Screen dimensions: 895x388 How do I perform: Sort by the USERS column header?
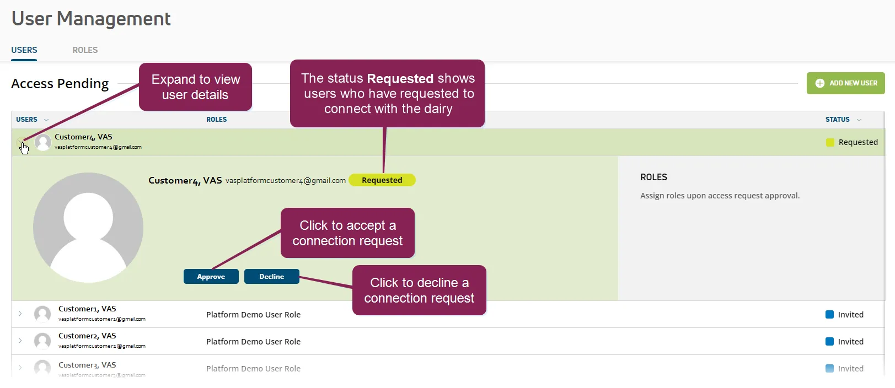(x=26, y=120)
